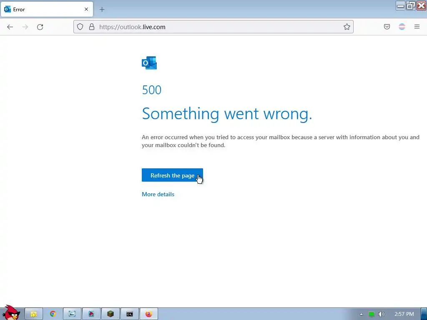
Task: Open the tracking protection shield icon
Action: (80, 27)
